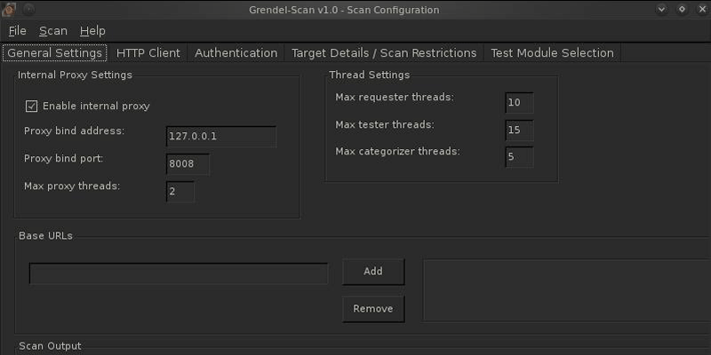Click the Remove button under Base URLs
The image size is (711, 355).
click(373, 309)
